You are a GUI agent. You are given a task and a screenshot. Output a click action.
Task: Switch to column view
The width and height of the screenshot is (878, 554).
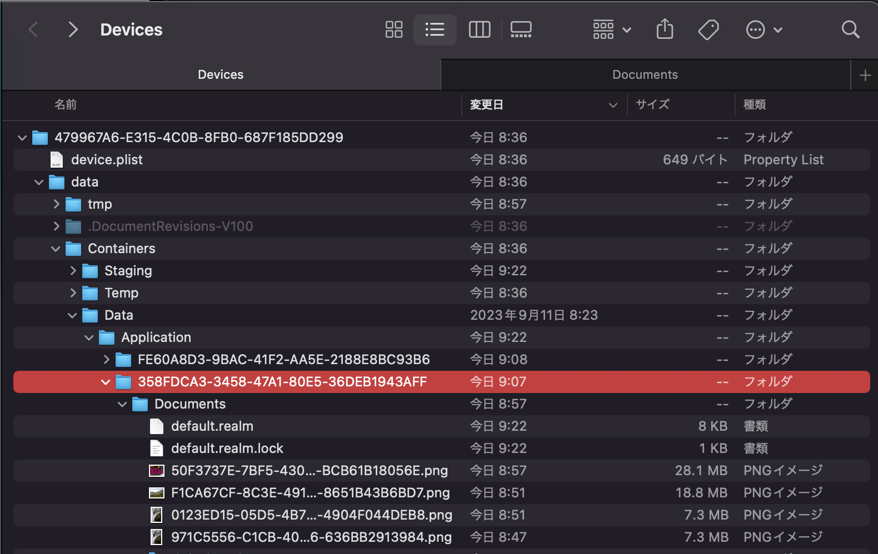click(480, 29)
